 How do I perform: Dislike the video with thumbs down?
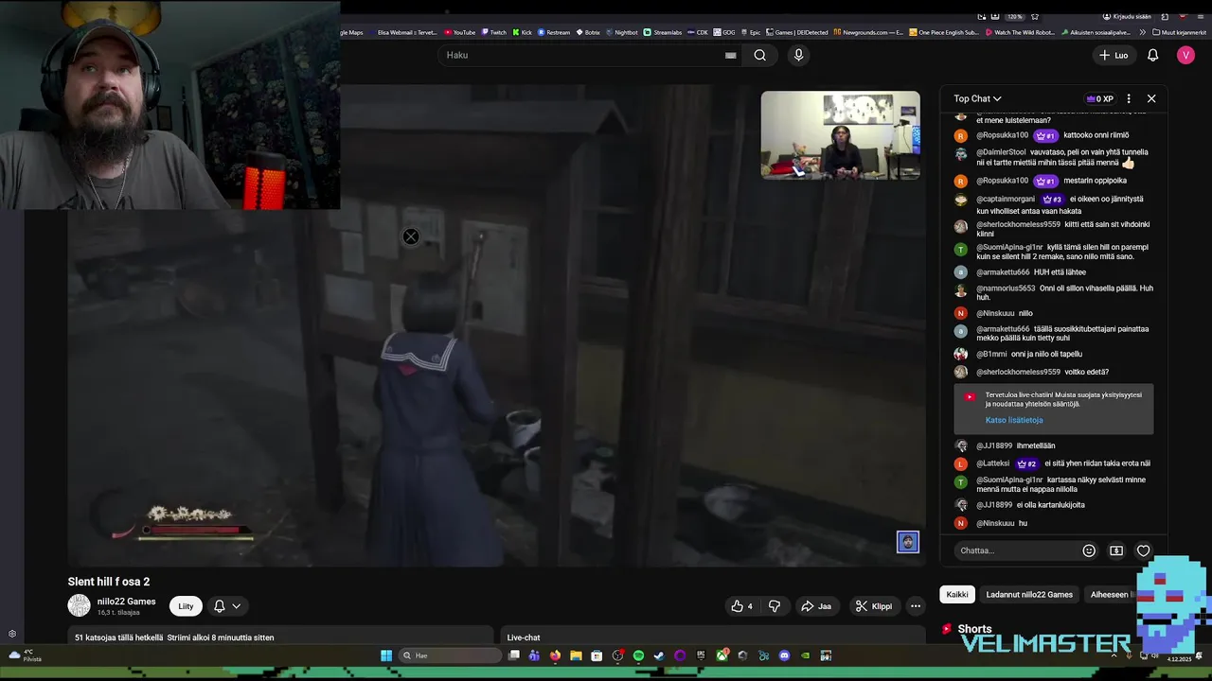(774, 606)
